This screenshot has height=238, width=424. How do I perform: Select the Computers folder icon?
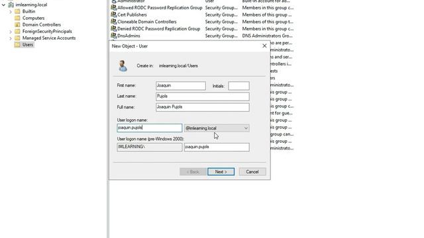tap(17, 18)
